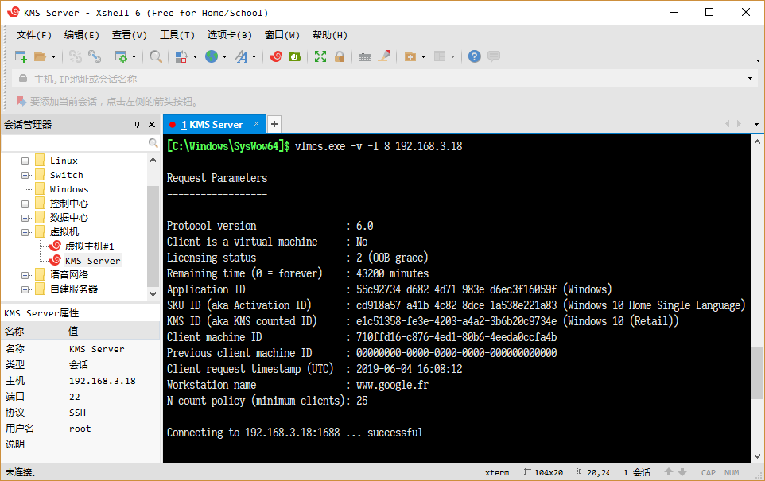Close the KMS Server tab
765x481 pixels.
[x=256, y=124]
